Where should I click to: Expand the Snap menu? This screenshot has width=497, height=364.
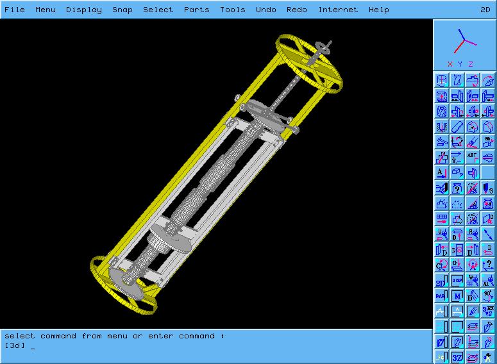[x=122, y=10]
